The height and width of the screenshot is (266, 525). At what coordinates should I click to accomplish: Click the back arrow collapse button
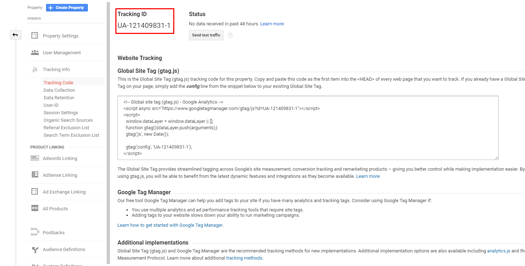[15, 35]
